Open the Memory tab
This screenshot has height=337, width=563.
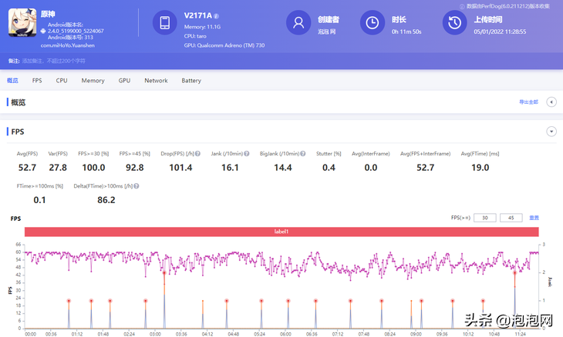(x=93, y=81)
